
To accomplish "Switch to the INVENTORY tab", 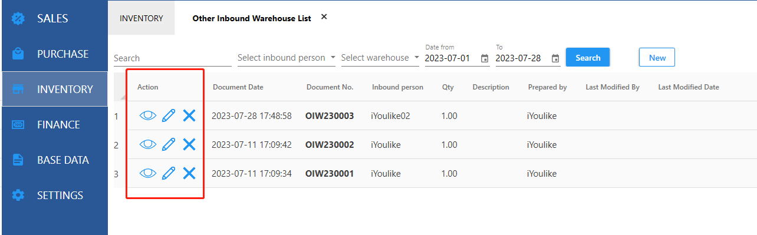I will (141, 18).
